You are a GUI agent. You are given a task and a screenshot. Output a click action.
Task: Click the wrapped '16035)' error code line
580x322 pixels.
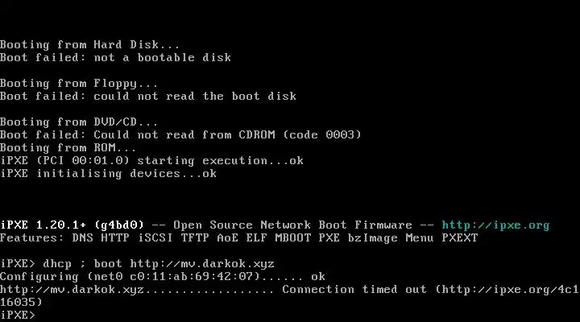coord(21,303)
